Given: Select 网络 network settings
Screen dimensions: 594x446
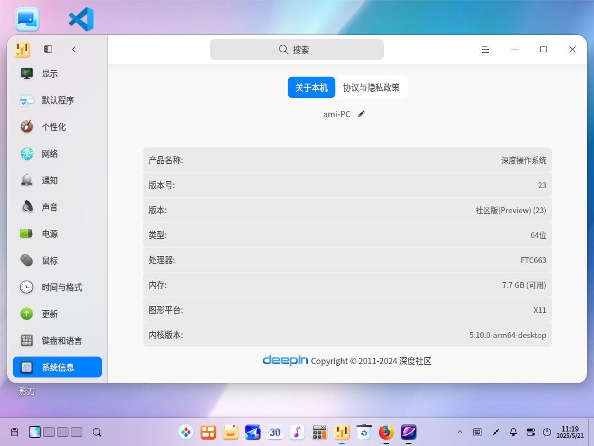Looking at the screenshot, I should pos(57,153).
